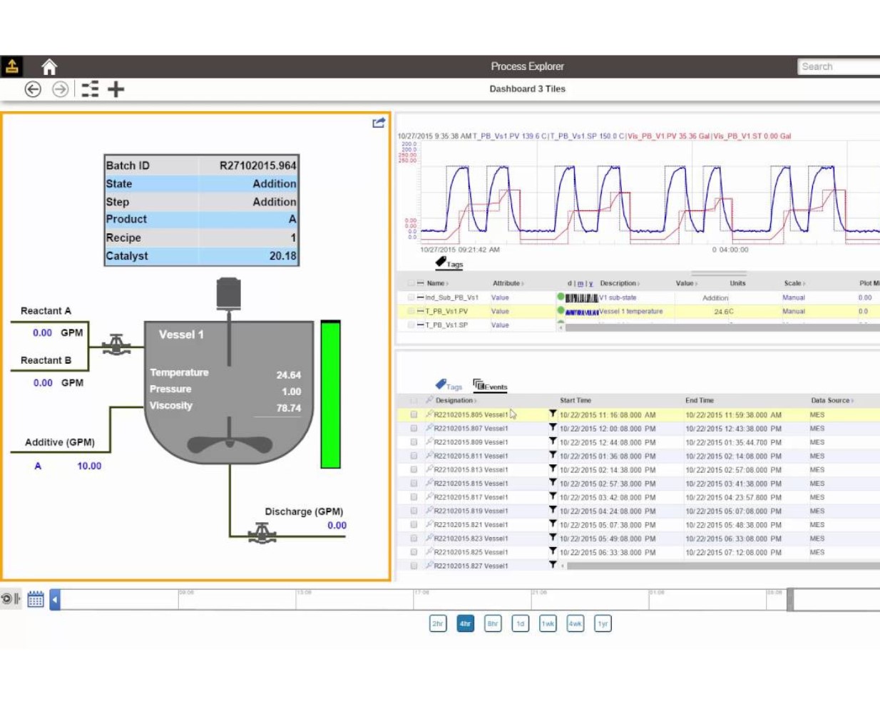
Task: Click the yellow upload icon at top-left
Action: (x=12, y=66)
